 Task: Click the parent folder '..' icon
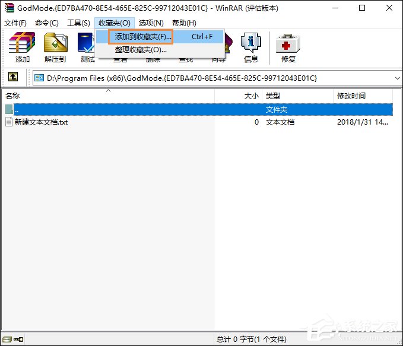pos(9,110)
